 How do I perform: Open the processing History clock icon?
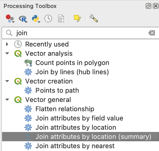coord(48,18)
